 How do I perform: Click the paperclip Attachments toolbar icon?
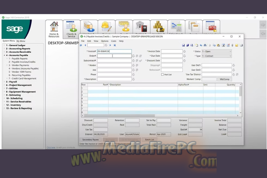pyautogui.click(x=232, y=45)
